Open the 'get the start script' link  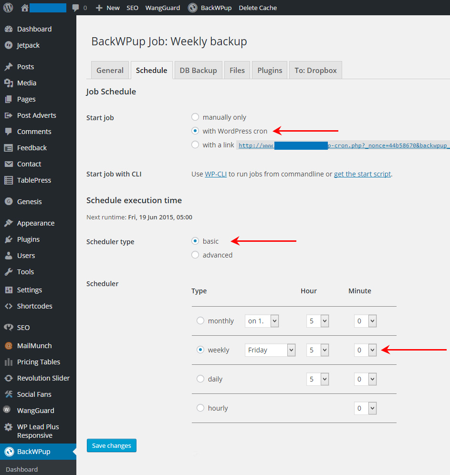[362, 174]
